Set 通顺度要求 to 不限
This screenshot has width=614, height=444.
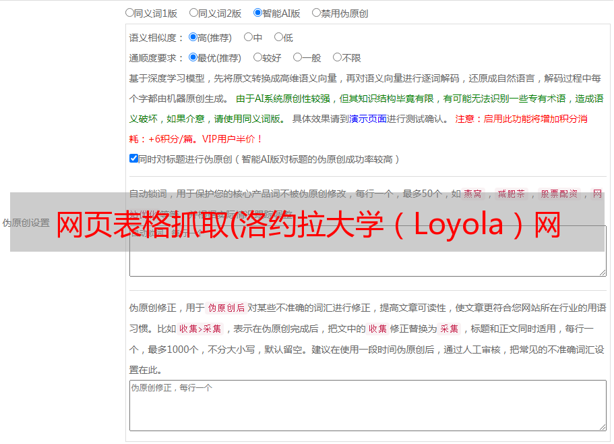[x=337, y=57]
